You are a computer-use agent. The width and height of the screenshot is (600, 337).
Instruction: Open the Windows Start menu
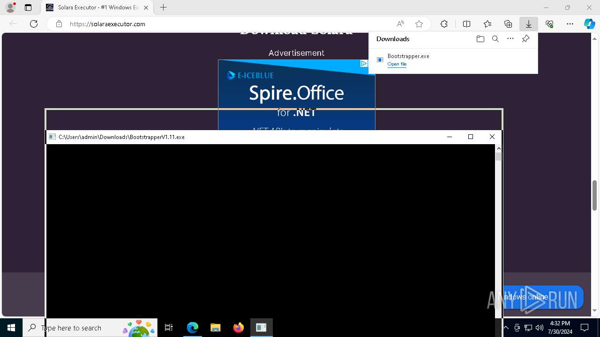point(11,328)
